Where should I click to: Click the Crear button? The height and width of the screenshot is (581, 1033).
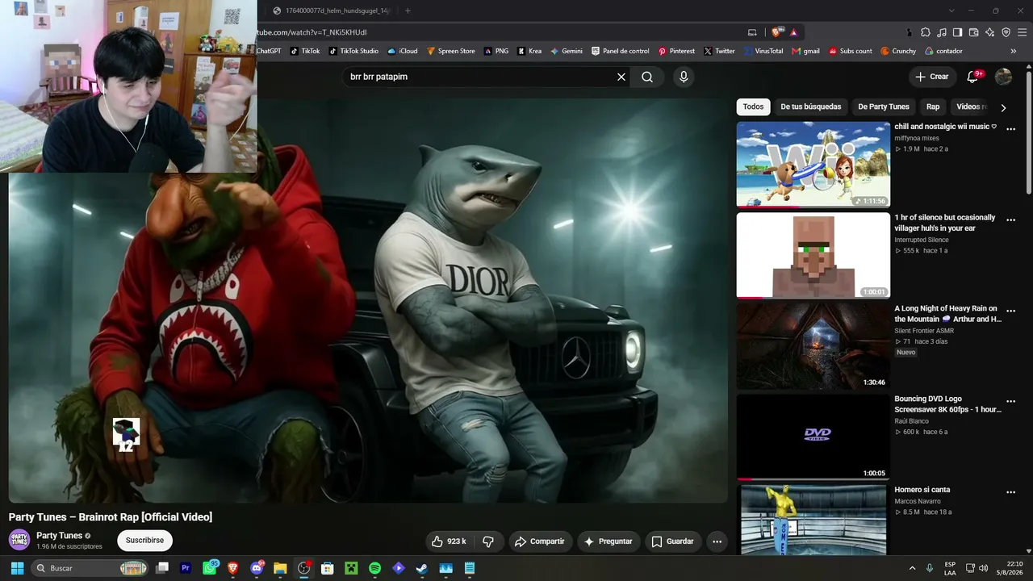[x=932, y=77]
